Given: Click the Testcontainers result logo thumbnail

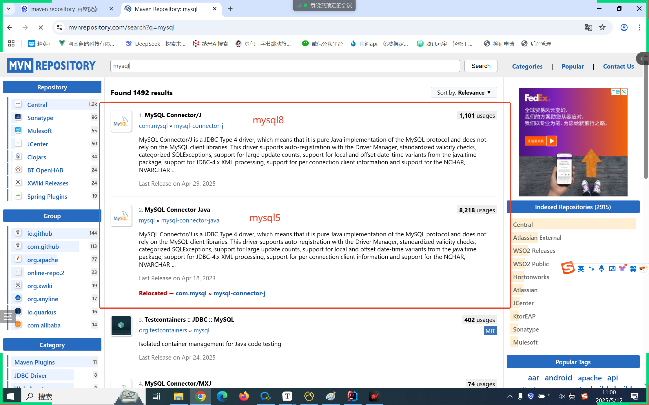Looking at the screenshot, I should (121, 326).
